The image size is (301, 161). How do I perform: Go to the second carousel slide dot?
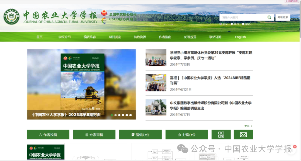click(x=116, y=115)
